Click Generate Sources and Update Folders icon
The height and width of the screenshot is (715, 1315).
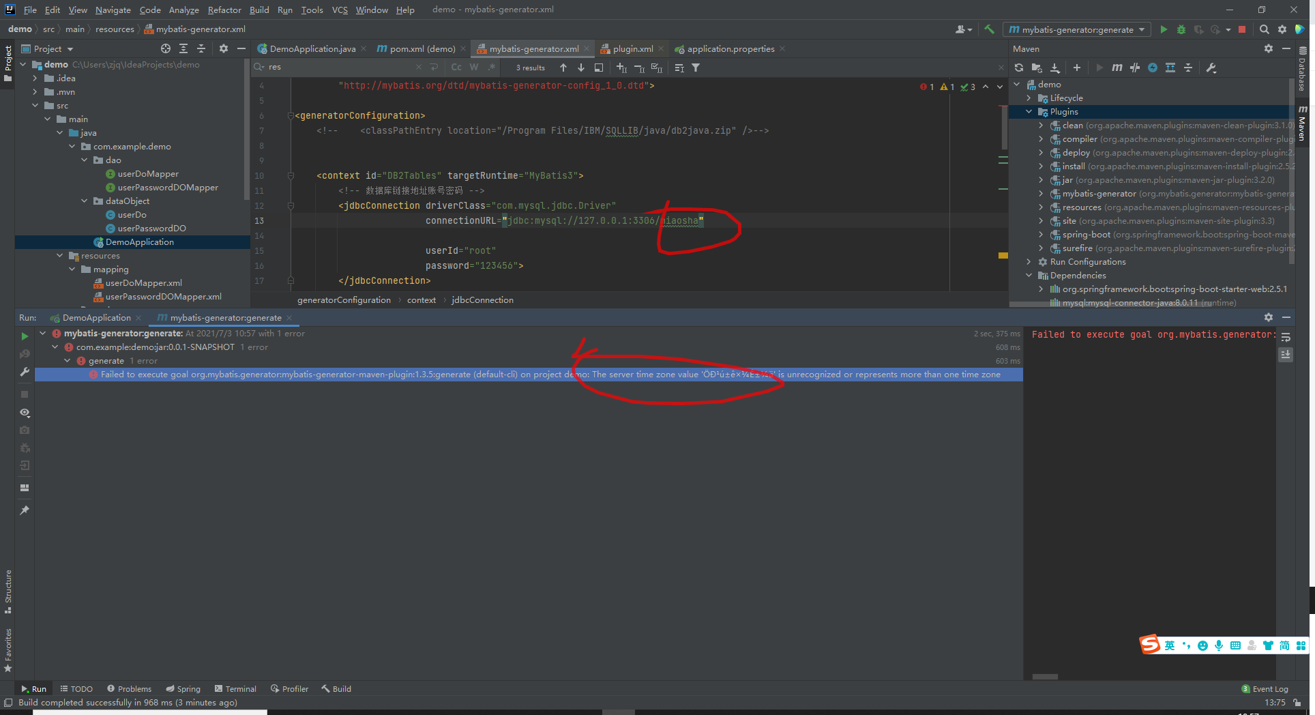[x=1037, y=68]
